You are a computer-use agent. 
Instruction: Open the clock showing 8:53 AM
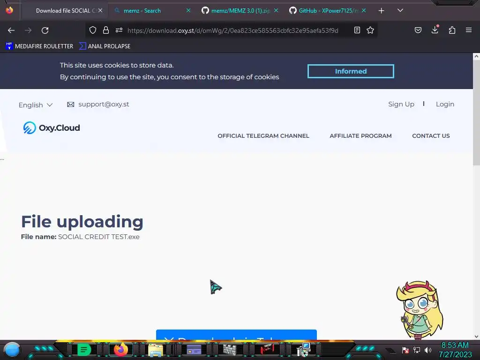(x=455, y=350)
